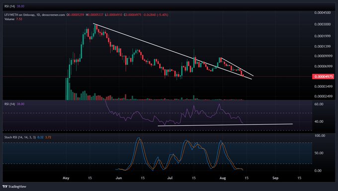Image resolution: width=338 pixels, height=191 pixels.
Task: Click the May label on time axis
Action: click(x=66, y=178)
